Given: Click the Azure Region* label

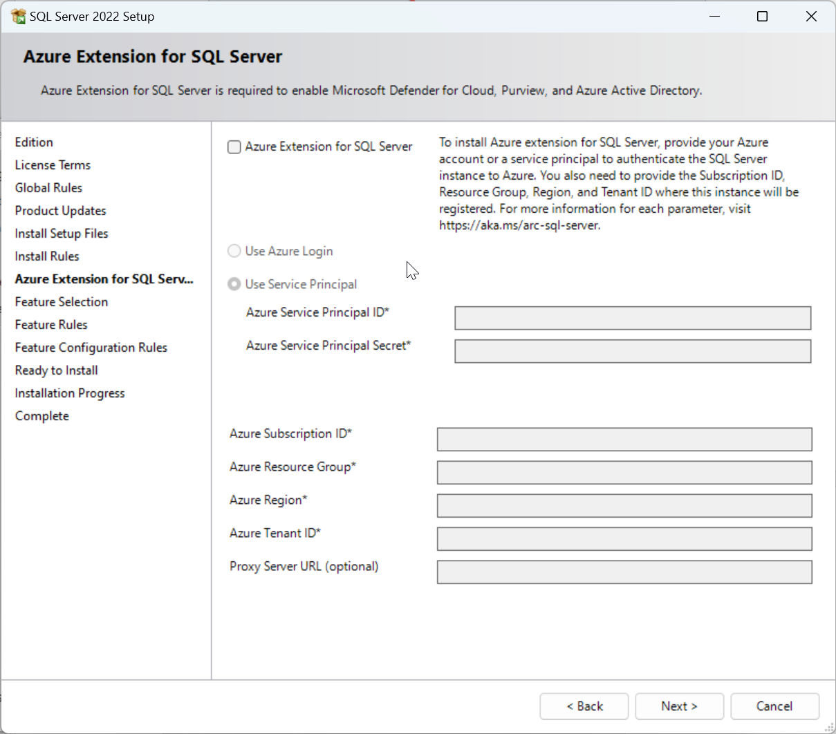Looking at the screenshot, I should tap(268, 500).
